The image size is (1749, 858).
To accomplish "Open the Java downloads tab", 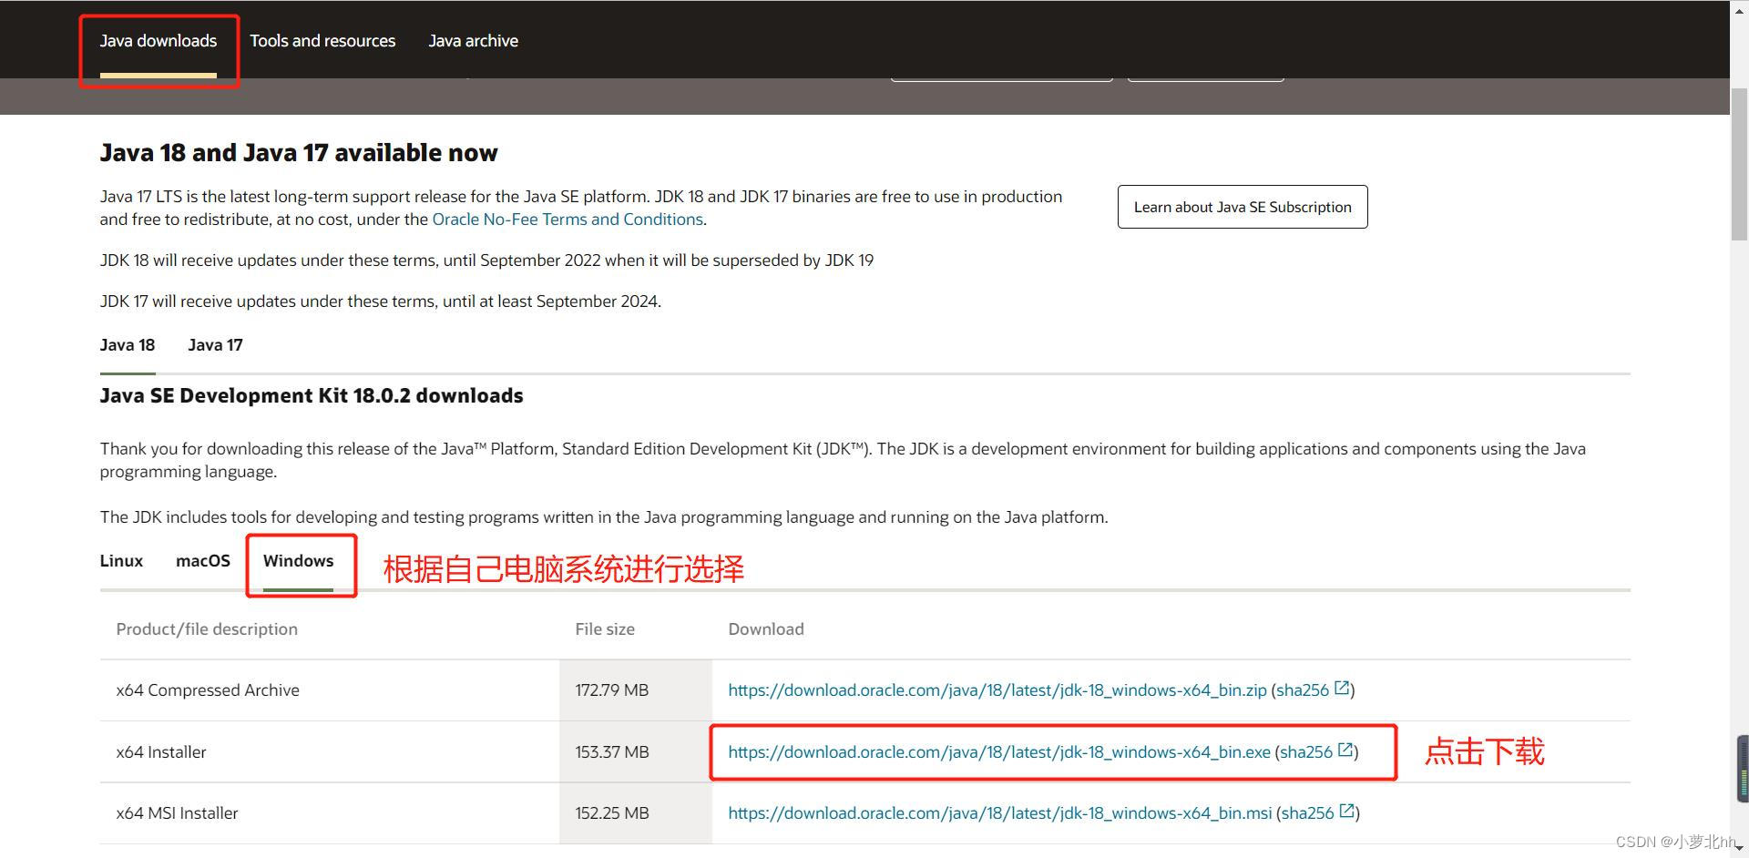I will (x=159, y=41).
